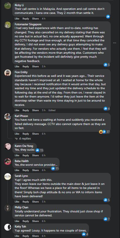Open Fion Entity's profile picture
The image size is (120, 238).
click(8, 73)
